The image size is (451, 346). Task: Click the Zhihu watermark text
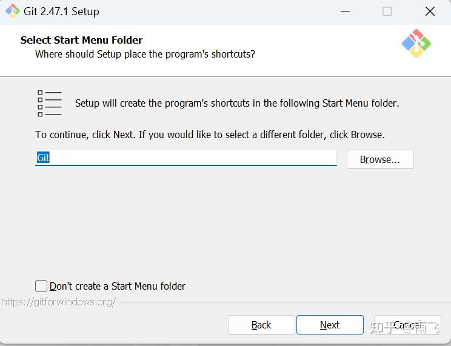click(x=405, y=328)
